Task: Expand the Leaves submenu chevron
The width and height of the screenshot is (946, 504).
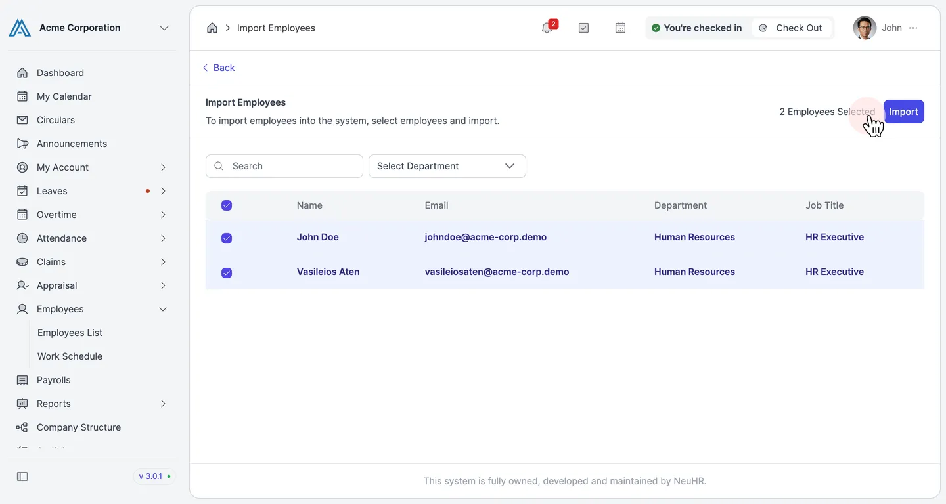Action: tap(163, 191)
